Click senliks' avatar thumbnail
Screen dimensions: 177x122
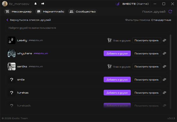pos(12,66)
